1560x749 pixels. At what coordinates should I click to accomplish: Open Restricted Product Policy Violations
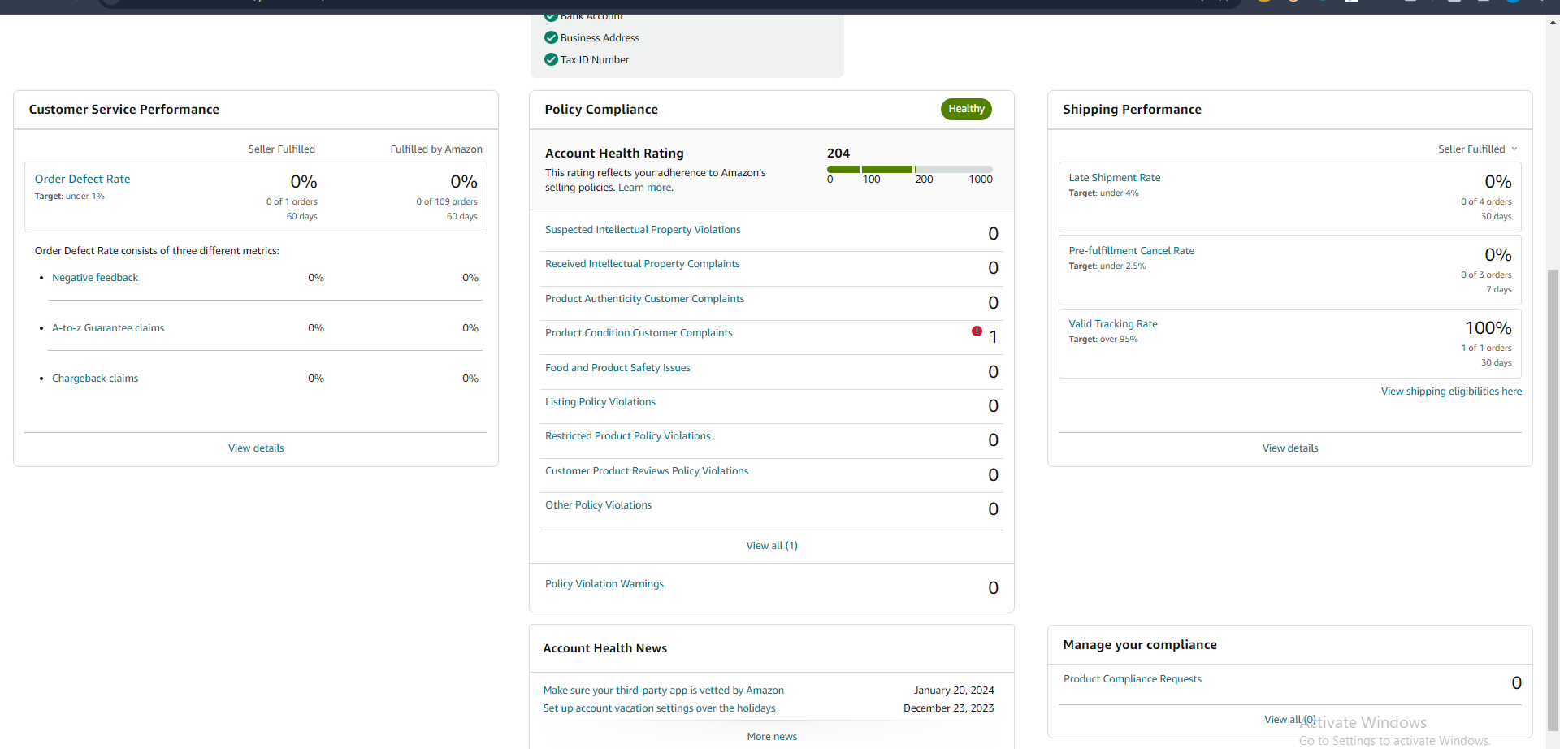[x=627, y=436]
